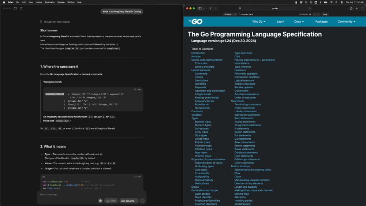Go forward in Safari browser
The width and height of the screenshot is (366, 206).
[x=216, y=8]
